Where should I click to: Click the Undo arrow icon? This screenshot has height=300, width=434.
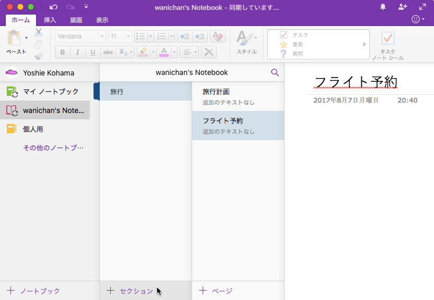[53, 7]
